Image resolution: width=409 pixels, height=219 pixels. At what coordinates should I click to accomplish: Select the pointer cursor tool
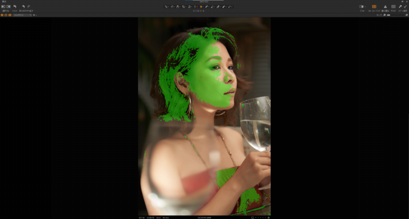coord(167,6)
